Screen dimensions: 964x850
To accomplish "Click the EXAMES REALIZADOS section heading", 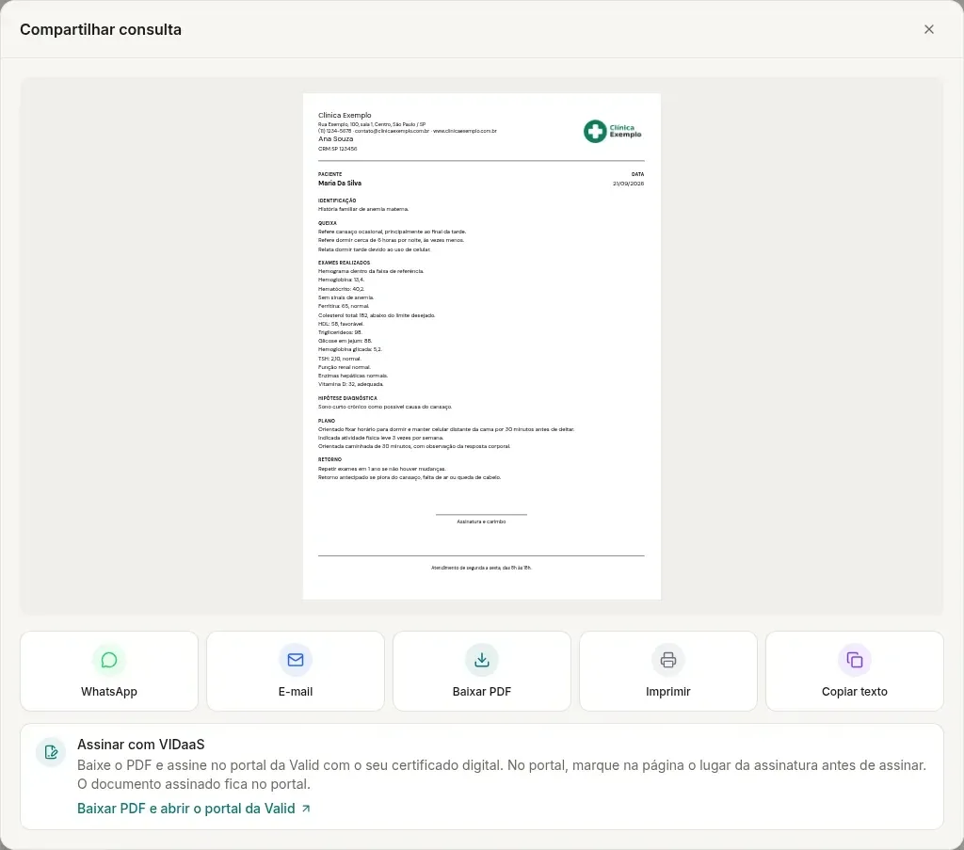I will (x=344, y=263).
